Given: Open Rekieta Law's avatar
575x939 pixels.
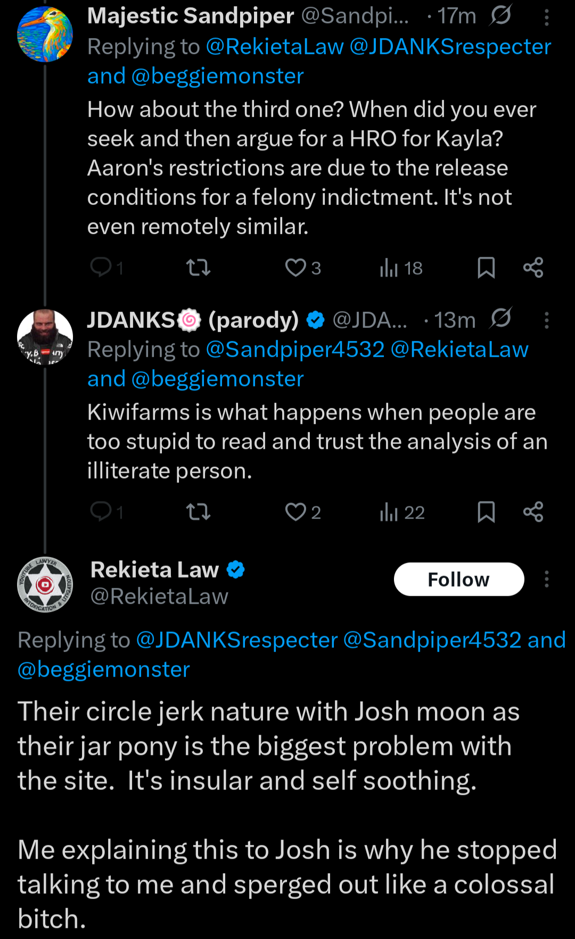Looking at the screenshot, I should (45, 584).
